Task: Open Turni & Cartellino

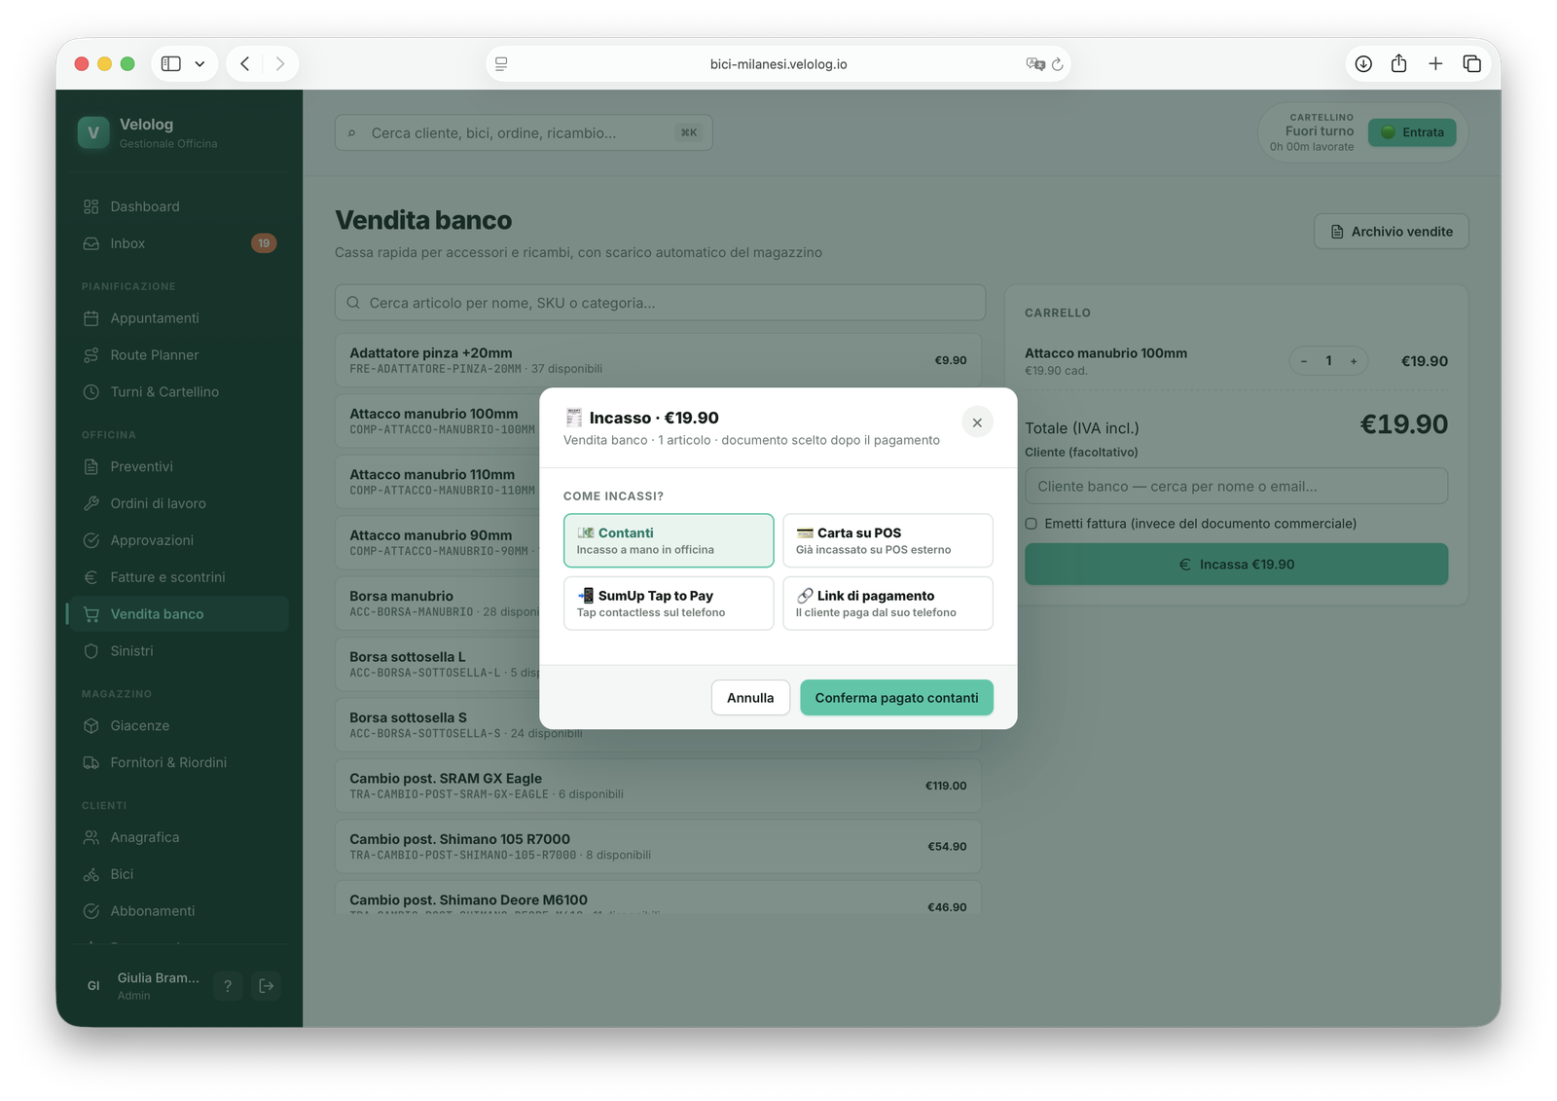Action: (178, 392)
